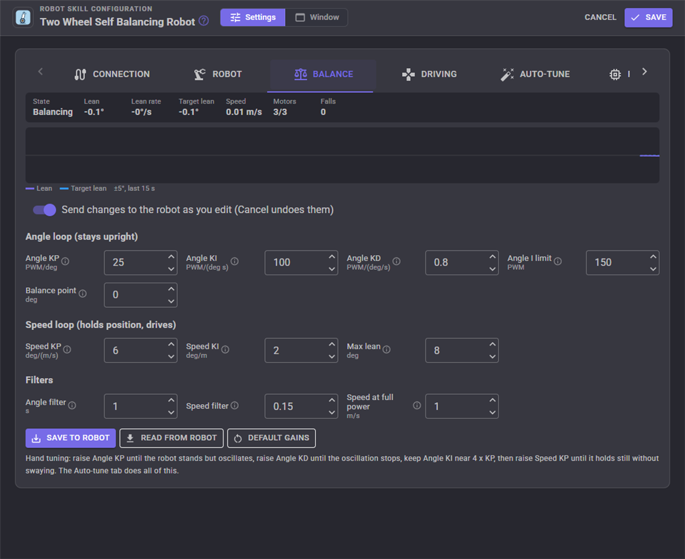Click the Angle KP info icon
This screenshot has height=559, width=685.
tap(65, 261)
